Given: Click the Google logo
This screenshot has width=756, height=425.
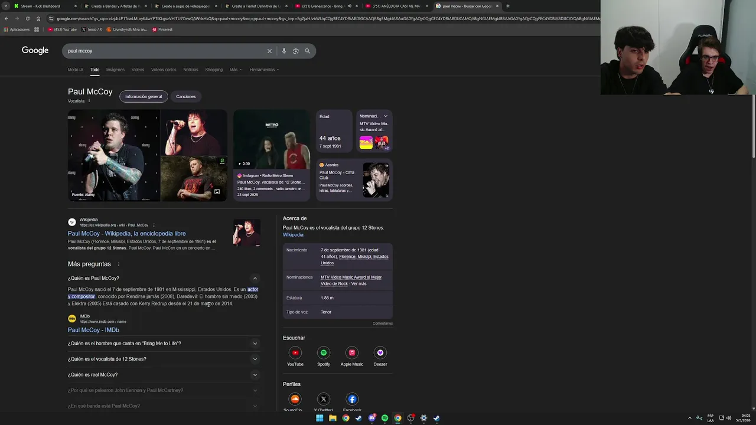Looking at the screenshot, I should tap(35, 51).
